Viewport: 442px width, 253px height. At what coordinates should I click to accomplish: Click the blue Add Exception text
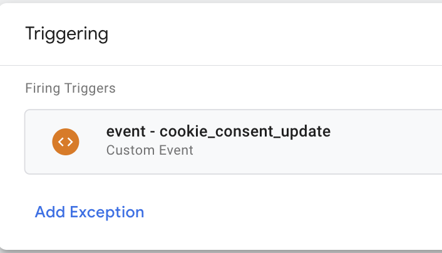coord(90,212)
